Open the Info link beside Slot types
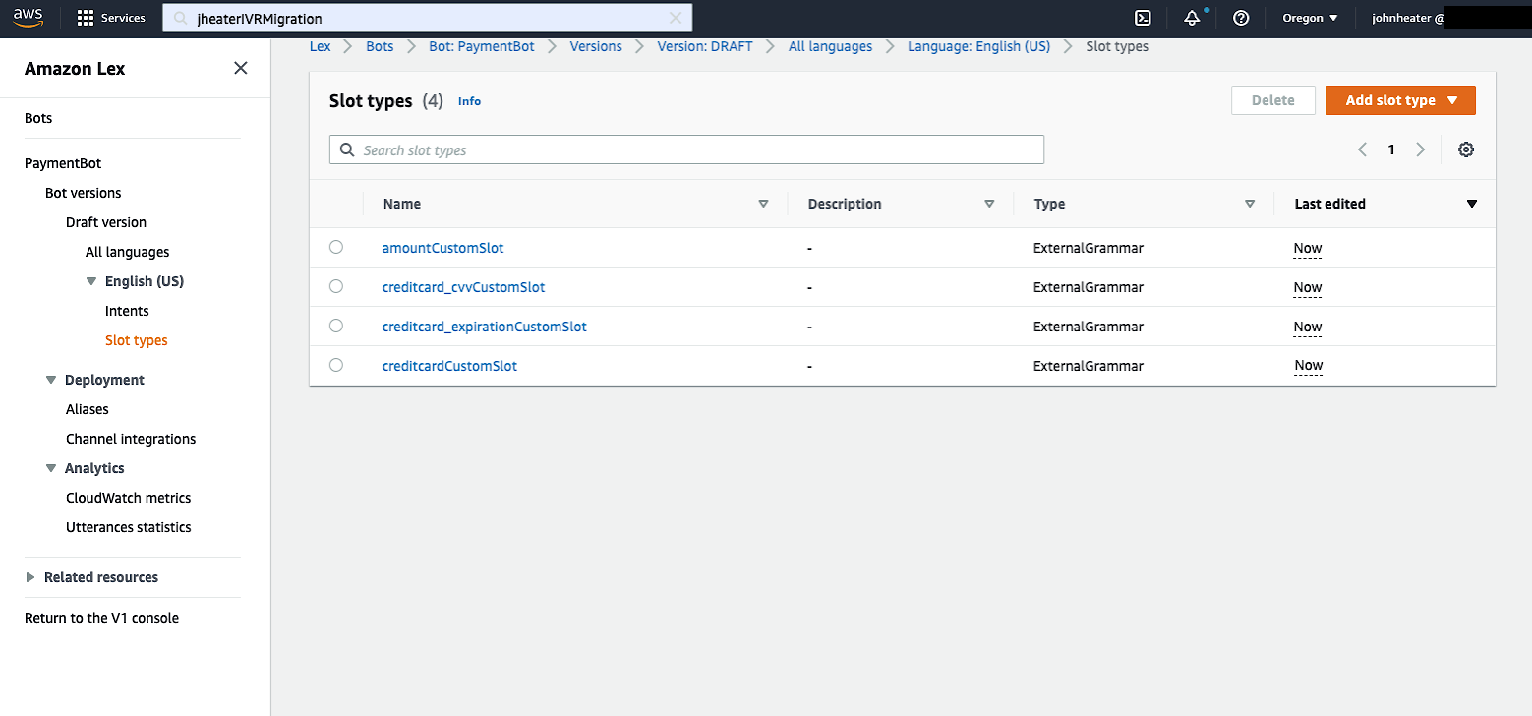Screen dimensions: 1532x716 (470, 101)
